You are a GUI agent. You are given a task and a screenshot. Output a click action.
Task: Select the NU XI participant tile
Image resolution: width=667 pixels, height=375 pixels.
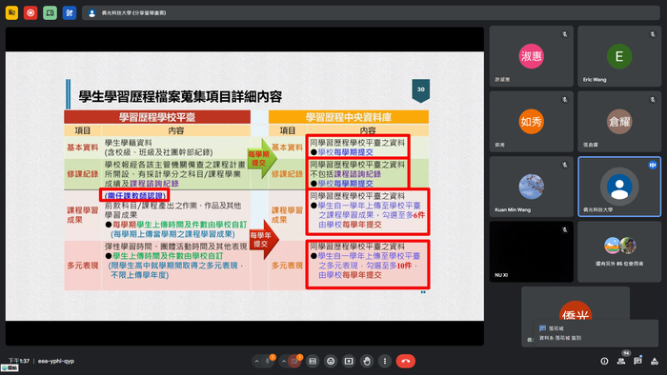pyautogui.click(x=532, y=252)
